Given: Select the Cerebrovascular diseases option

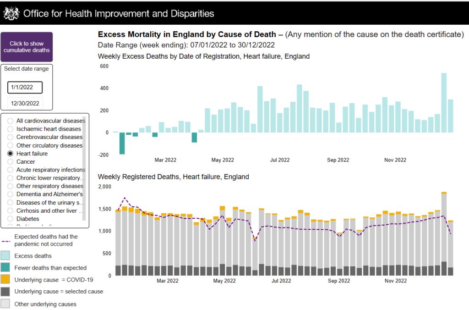Looking at the screenshot, I should point(11,137).
